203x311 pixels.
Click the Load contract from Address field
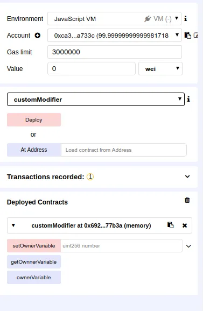(124, 150)
